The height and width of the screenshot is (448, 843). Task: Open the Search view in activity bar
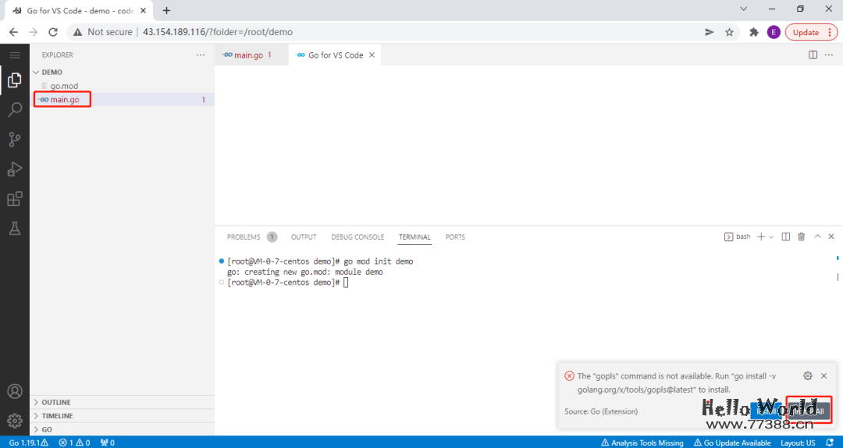click(14, 109)
